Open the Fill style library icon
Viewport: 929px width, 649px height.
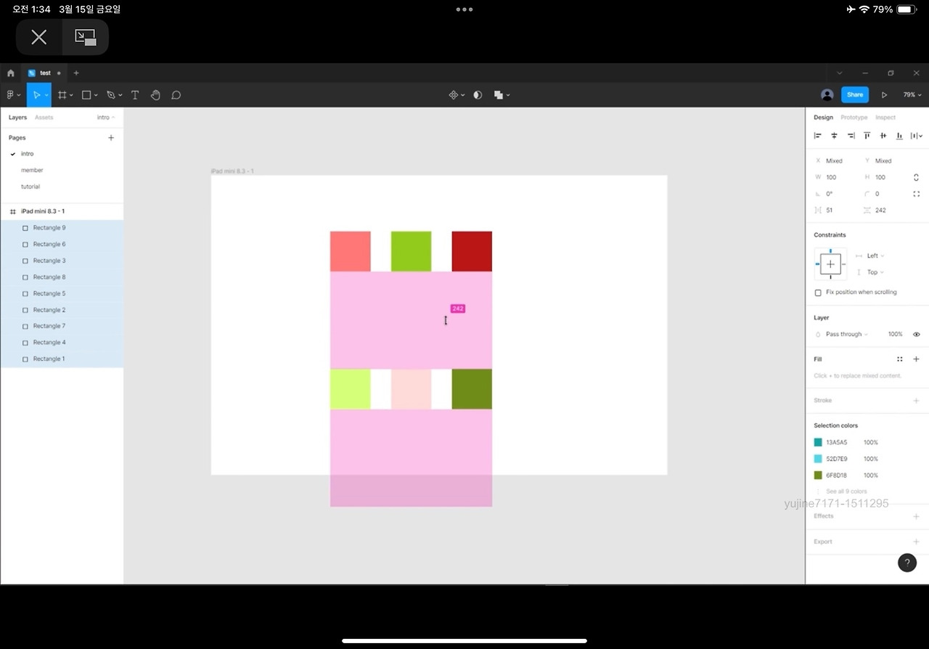coord(900,359)
